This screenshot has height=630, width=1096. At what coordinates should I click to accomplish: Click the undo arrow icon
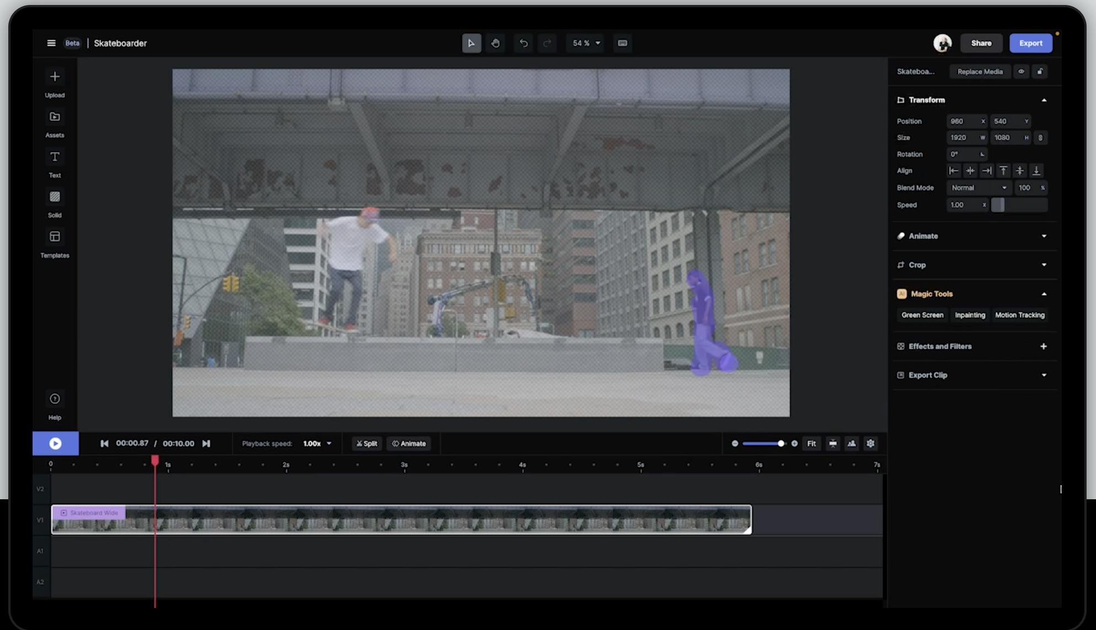click(523, 43)
